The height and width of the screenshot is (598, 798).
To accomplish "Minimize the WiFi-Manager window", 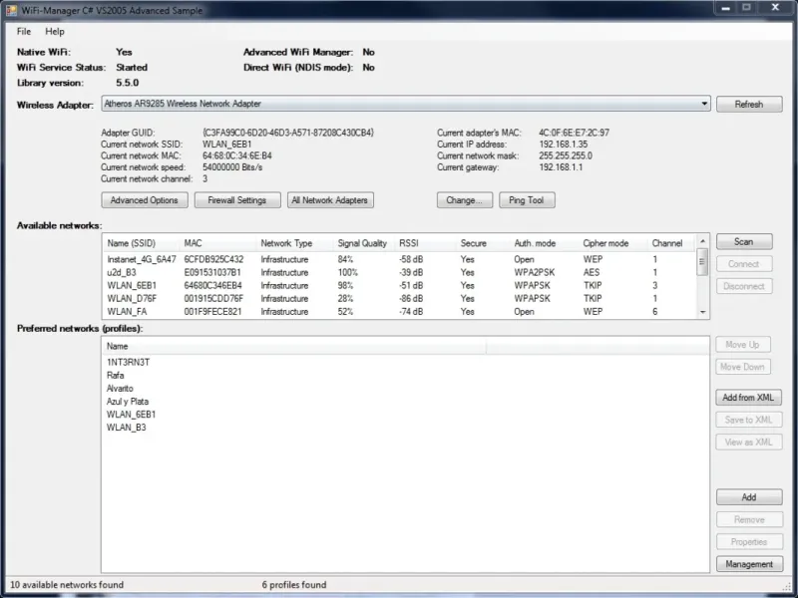I will coord(726,8).
